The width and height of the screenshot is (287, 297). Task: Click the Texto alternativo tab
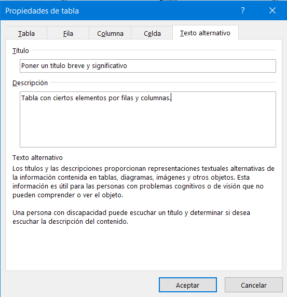coord(205,33)
